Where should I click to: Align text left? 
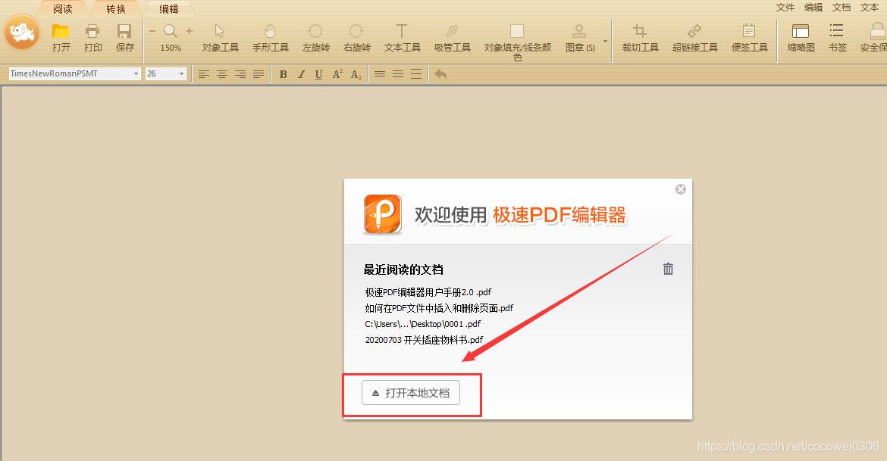(x=204, y=74)
